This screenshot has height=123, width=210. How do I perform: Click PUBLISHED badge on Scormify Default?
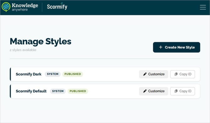coord(78,91)
